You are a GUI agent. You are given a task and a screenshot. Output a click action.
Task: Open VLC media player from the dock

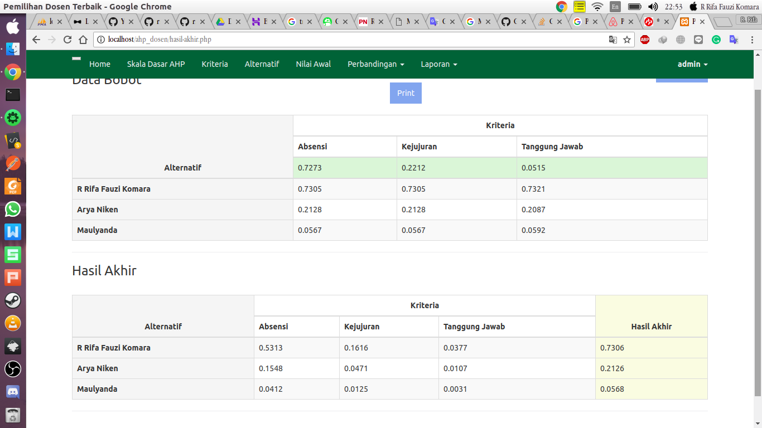[x=13, y=323]
